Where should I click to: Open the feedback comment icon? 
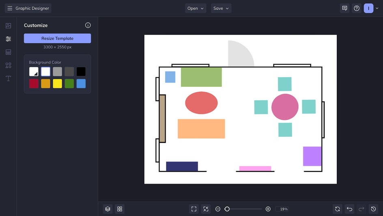click(344, 8)
